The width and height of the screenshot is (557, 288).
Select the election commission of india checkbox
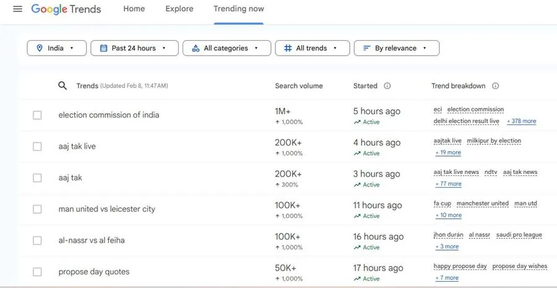(x=37, y=115)
